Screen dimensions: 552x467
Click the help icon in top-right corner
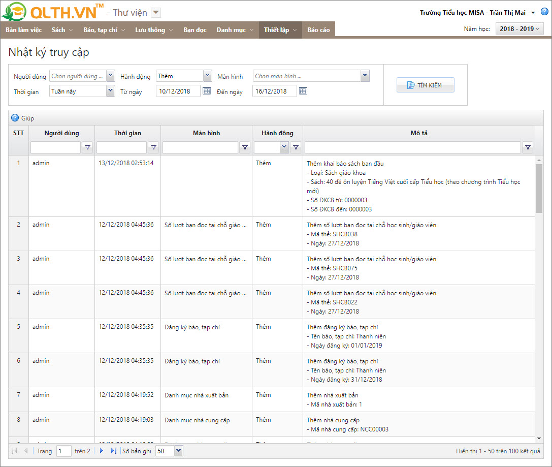click(544, 12)
